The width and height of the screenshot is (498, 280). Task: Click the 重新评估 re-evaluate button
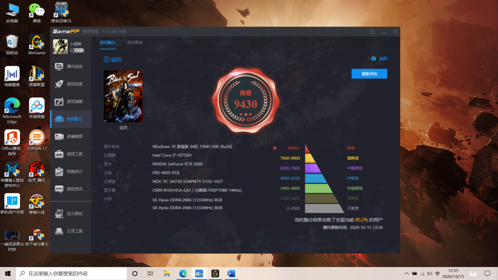[369, 74]
